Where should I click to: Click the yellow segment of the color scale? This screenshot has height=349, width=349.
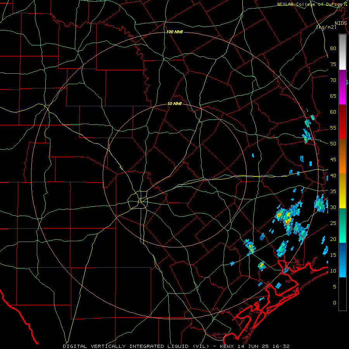[342, 191]
